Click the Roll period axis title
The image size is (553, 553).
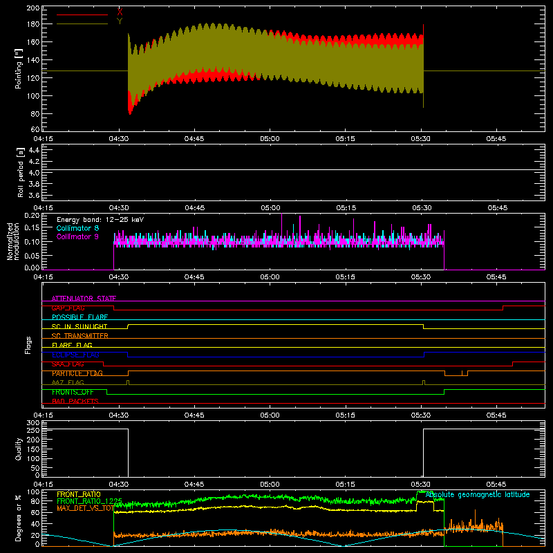21,172
